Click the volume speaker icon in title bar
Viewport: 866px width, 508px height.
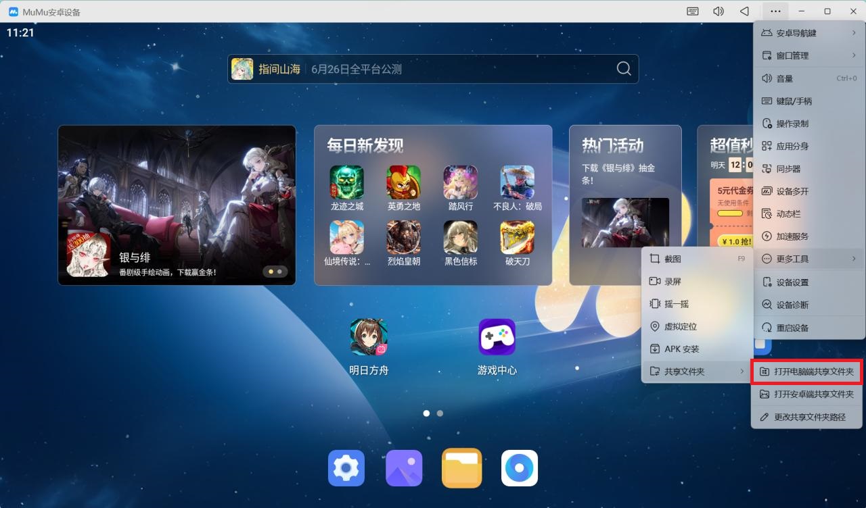719,11
